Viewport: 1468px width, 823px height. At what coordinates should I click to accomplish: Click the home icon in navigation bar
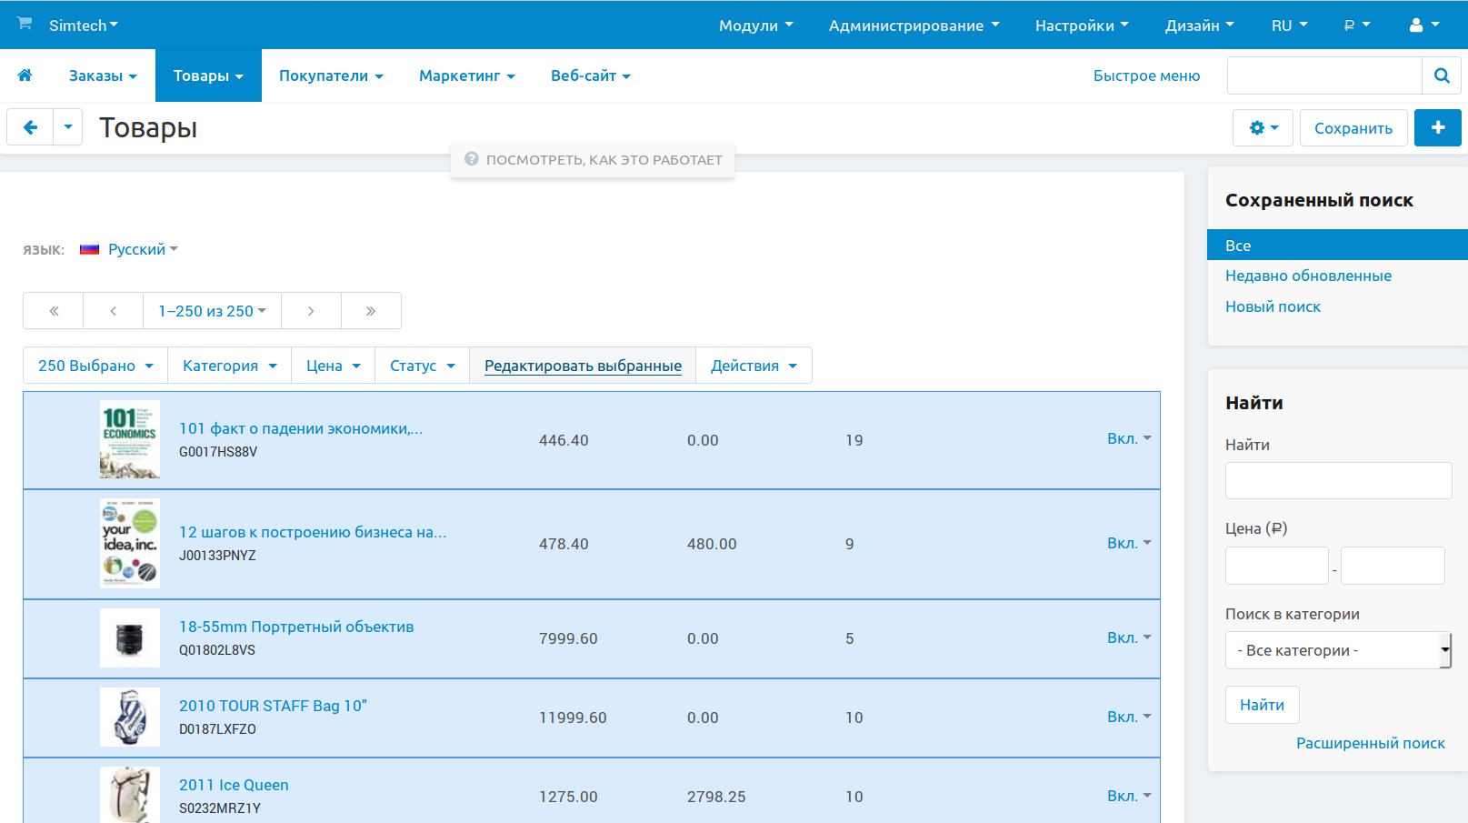[x=25, y=75]
